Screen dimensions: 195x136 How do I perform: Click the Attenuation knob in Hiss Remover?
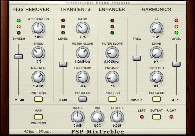[38, 28]
